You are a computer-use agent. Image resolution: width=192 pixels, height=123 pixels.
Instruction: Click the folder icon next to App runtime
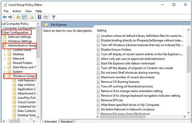[x=14, y=85]
